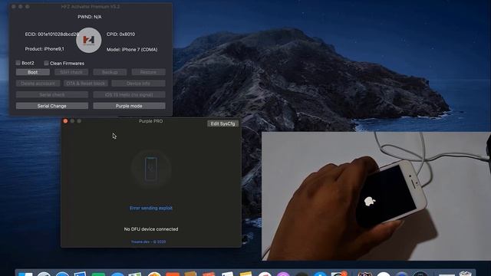Click the Delete account button
This screenshot has height=276, width=491.
click(x=38, y=84)
